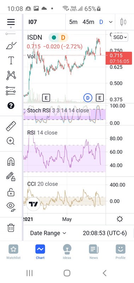Click the green market status dot
The width and height of the screenshot is (134, 283).
(54, 37)
